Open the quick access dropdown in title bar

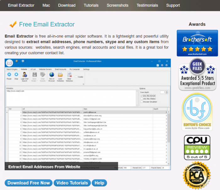19,61
